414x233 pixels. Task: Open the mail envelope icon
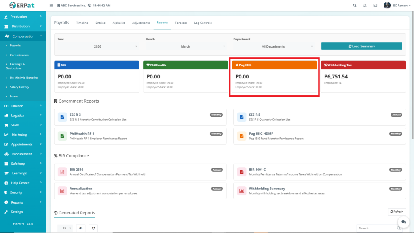pyautogui.click(x=375, y=6)
